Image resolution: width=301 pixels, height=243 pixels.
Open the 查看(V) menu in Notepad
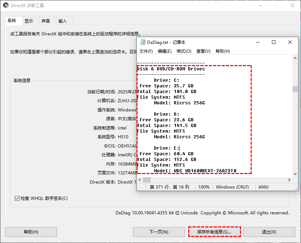[x=203, y=51]
